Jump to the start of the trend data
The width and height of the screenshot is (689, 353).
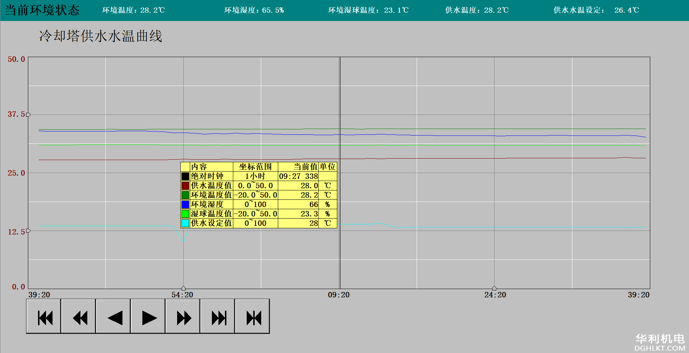(44, 317)
